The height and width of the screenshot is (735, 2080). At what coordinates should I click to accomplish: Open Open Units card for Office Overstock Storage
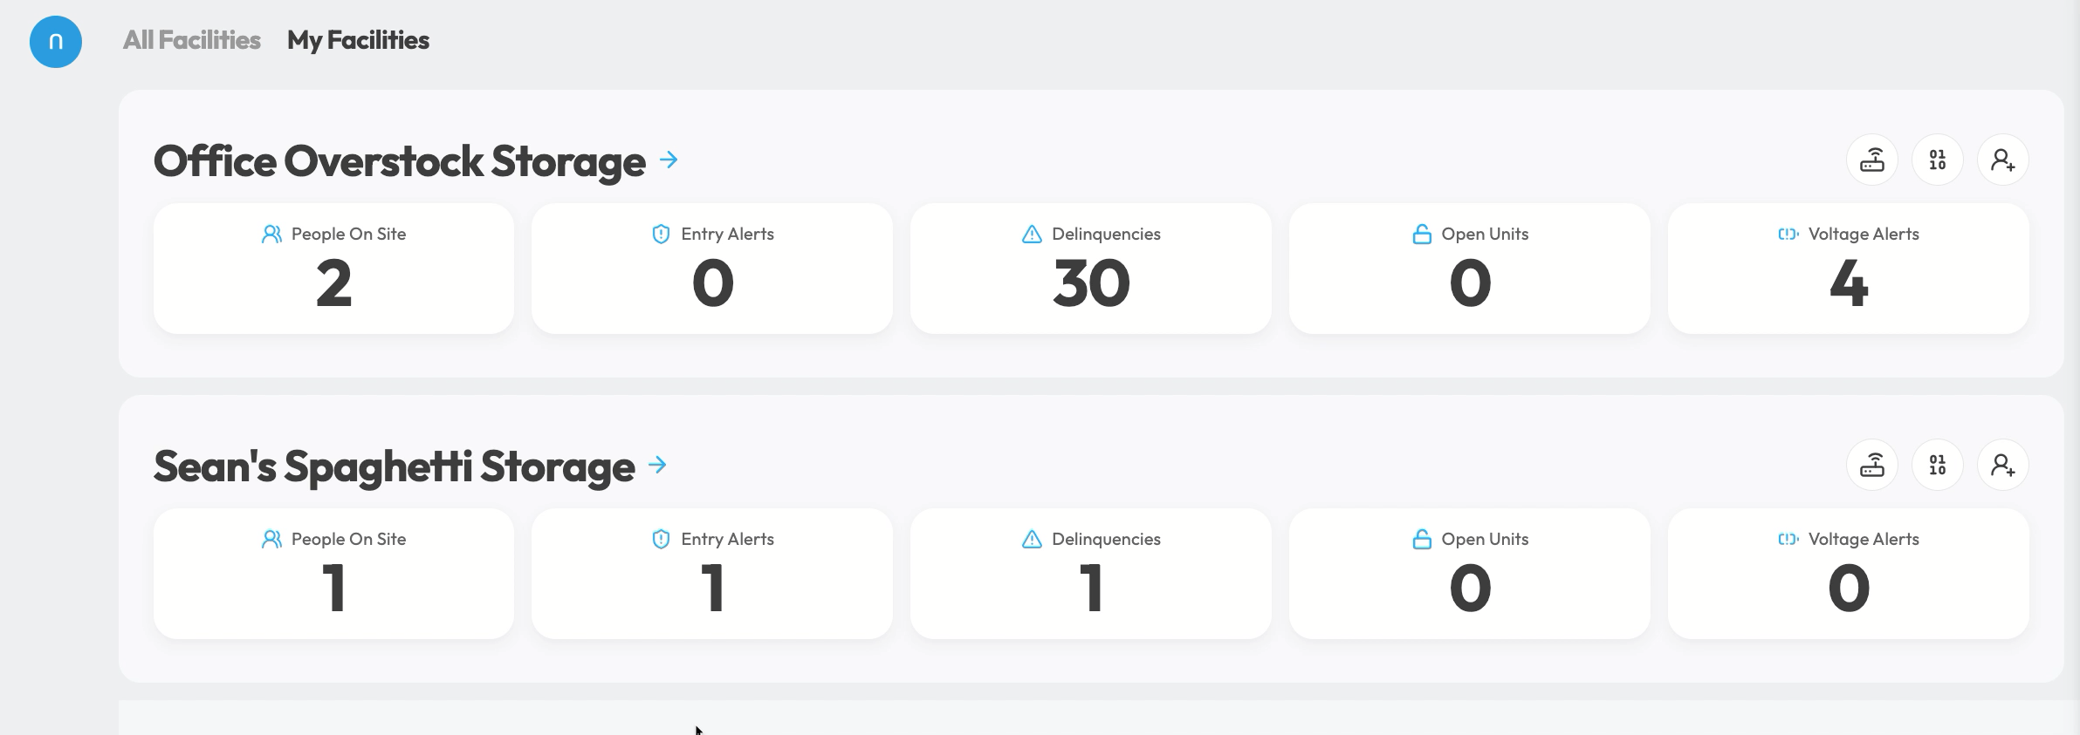pos(1470,269)
